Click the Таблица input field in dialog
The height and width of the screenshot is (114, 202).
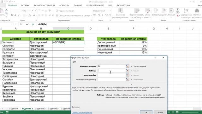tap(111, 71)
